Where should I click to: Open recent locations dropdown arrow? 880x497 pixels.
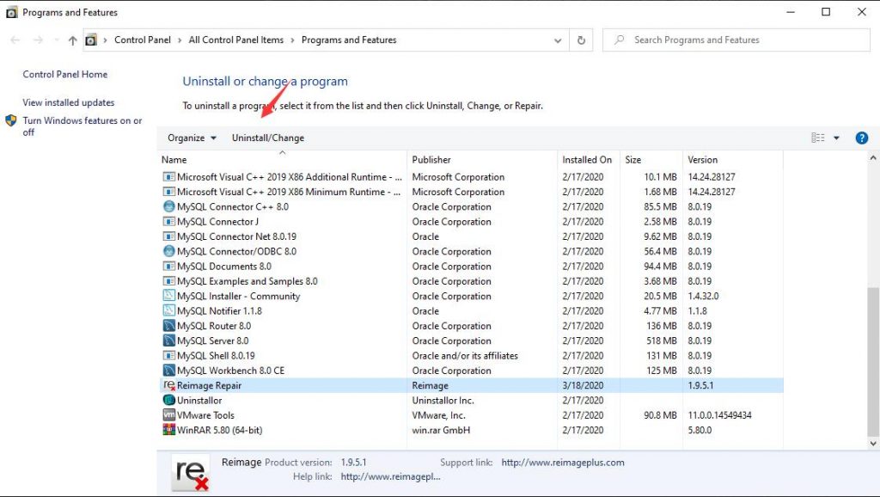(56, 40)
